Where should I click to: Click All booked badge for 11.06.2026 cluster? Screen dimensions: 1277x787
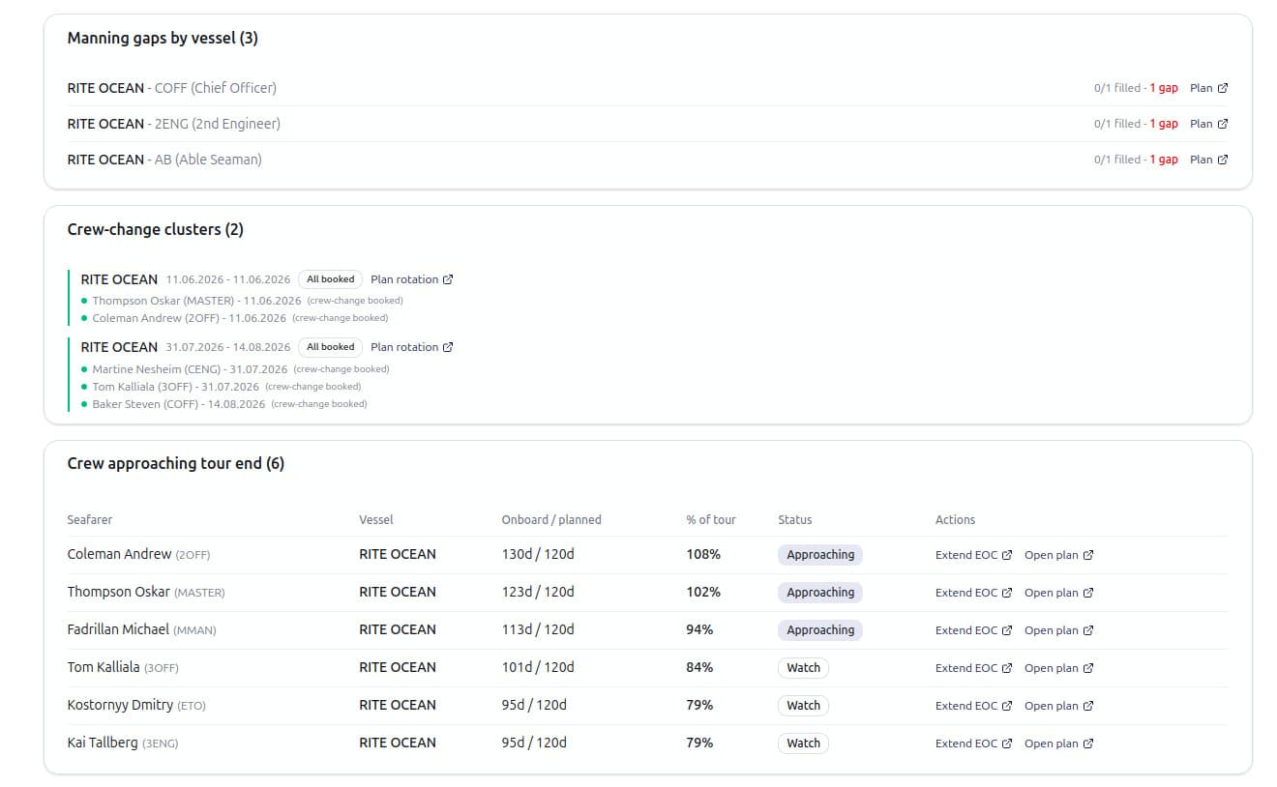pyautogui.click(x=331, y=279)
